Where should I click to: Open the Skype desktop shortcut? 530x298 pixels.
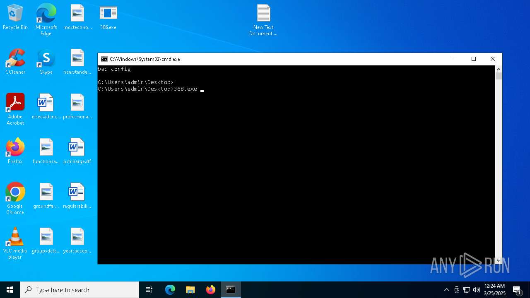pos(46,62)
